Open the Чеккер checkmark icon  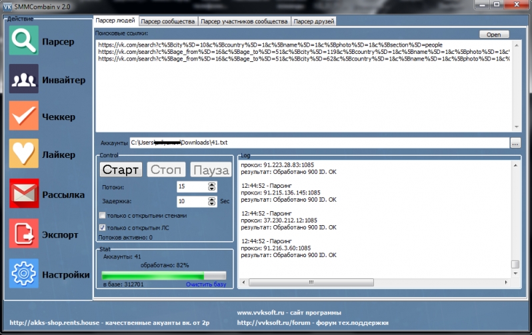(x=23, y=116)
